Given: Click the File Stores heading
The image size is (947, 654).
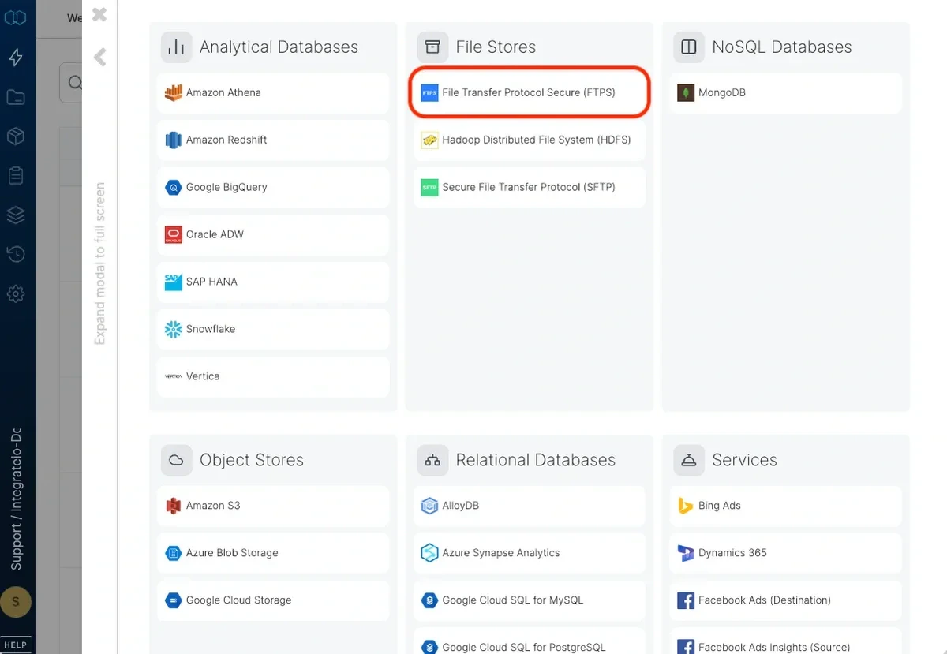Looking at the screenshot, I should click(496, 47).
